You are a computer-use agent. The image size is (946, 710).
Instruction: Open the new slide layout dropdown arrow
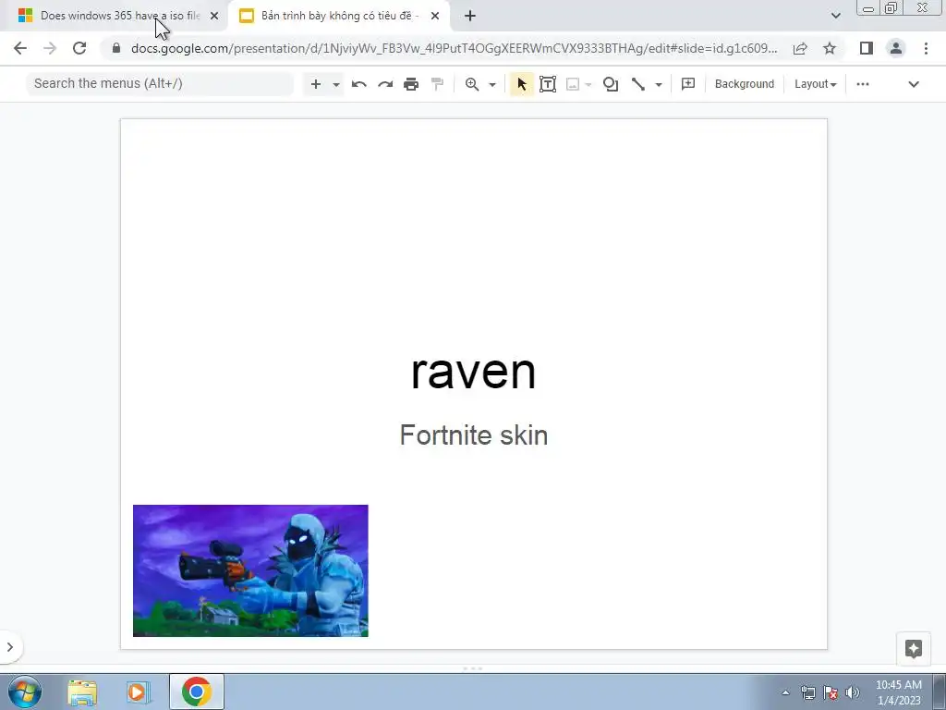(x=336, y=84)
